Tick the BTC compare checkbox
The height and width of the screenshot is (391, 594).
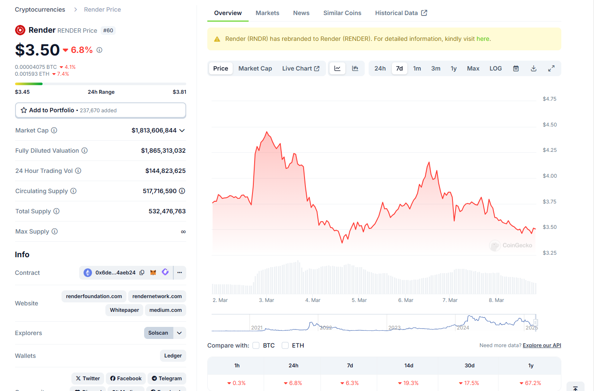point(256,345)
